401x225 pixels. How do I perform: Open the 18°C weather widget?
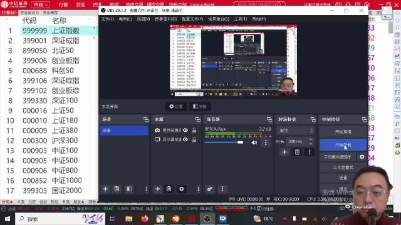pos(263,219)
